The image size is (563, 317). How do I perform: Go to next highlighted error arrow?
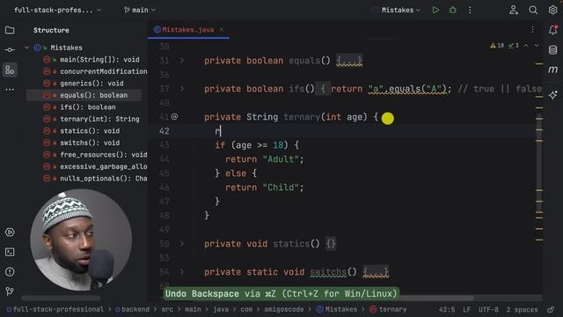click(537, 46)
